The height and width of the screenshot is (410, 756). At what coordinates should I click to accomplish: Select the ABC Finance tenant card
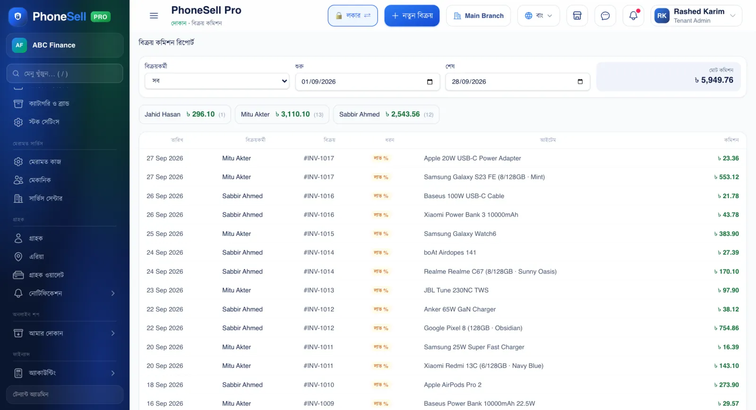coord(65,45)
